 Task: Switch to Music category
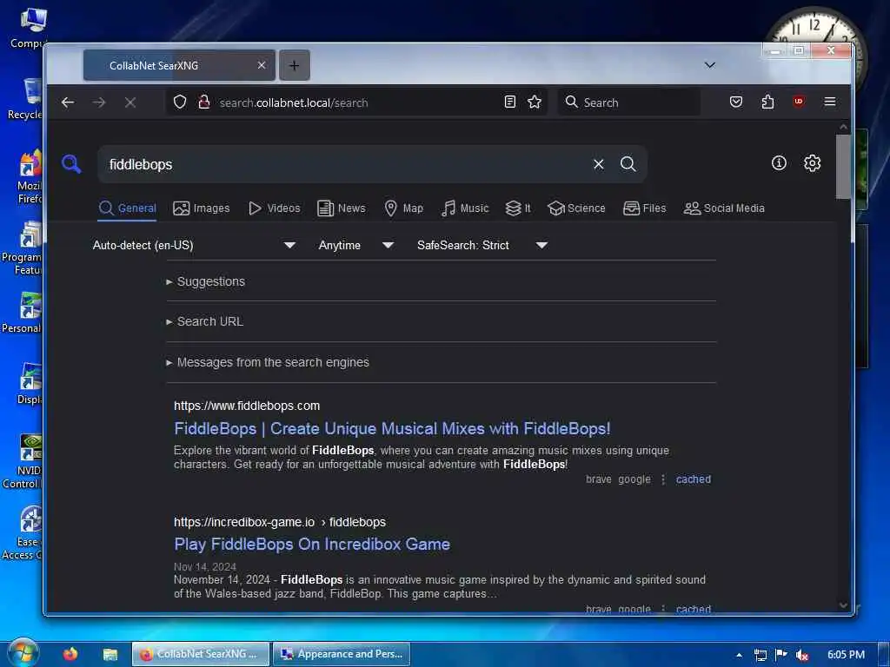(x=465, y=208)
